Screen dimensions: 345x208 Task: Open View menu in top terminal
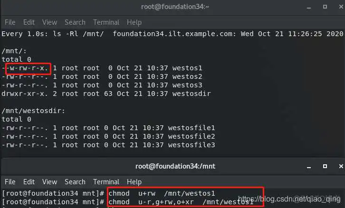(49, 22)
